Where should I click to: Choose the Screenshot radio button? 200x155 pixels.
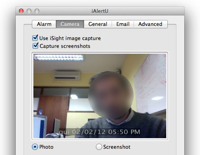pos(99,147)
